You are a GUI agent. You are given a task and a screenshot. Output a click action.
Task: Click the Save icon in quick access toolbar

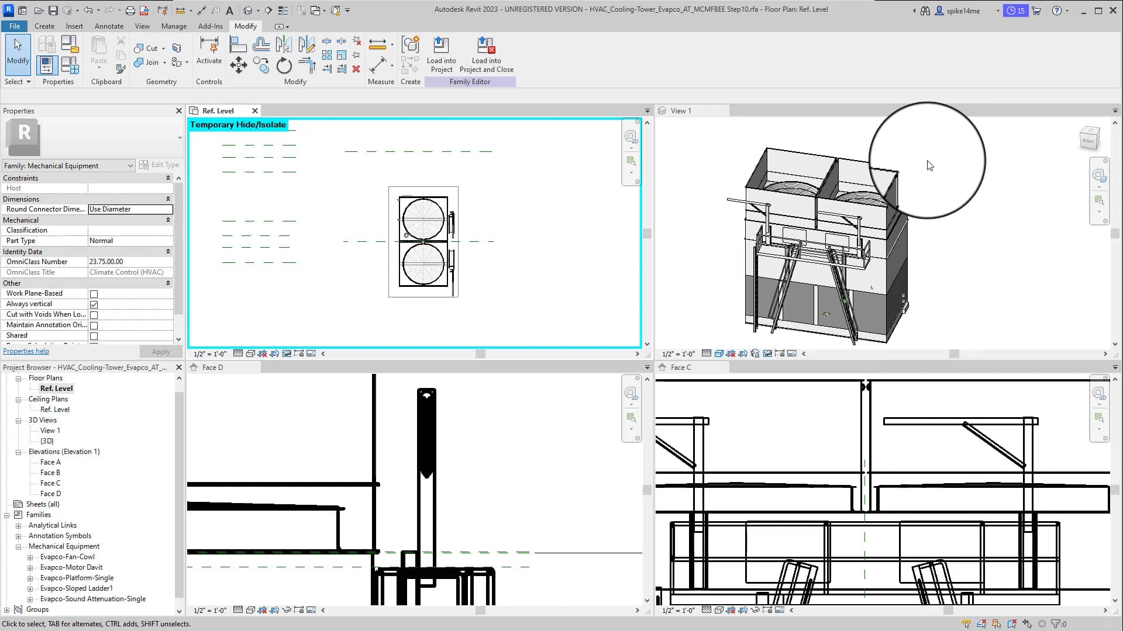tap(53, 11)
